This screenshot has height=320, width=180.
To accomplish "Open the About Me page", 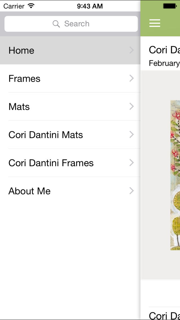I will point(70,191).
